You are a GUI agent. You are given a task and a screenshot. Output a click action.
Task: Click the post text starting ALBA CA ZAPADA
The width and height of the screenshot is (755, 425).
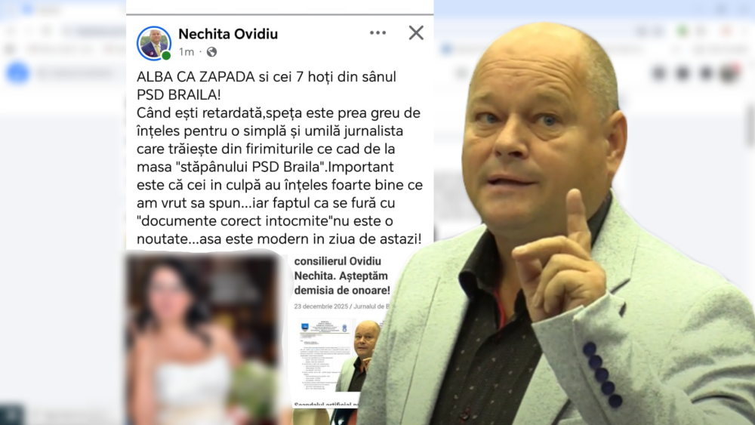[x=279, y=158]
